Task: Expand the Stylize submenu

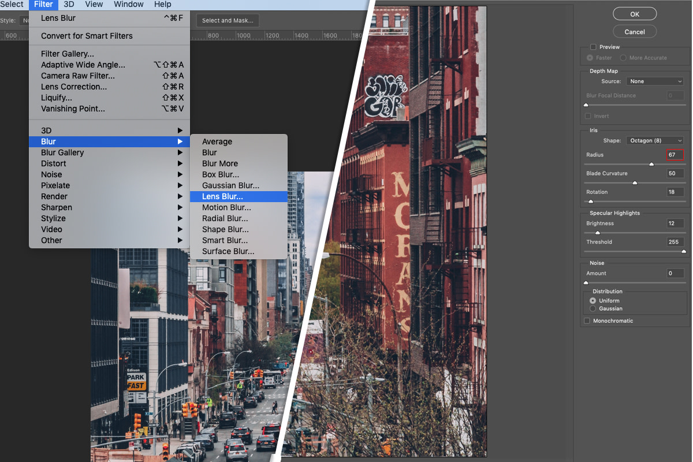Action: click(x=109, y=218)
